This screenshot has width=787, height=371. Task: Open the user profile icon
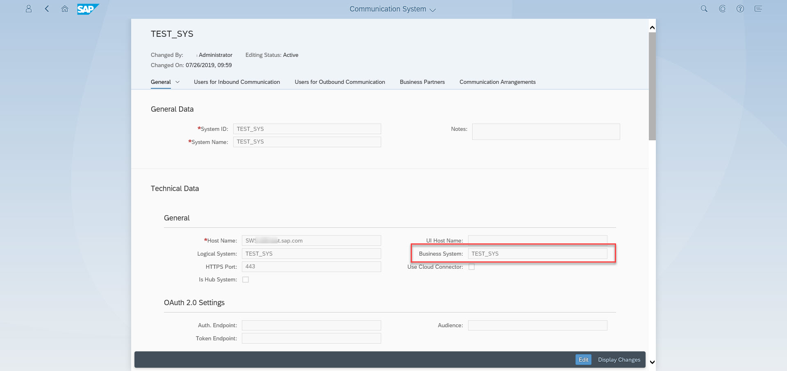pos(29,9)
